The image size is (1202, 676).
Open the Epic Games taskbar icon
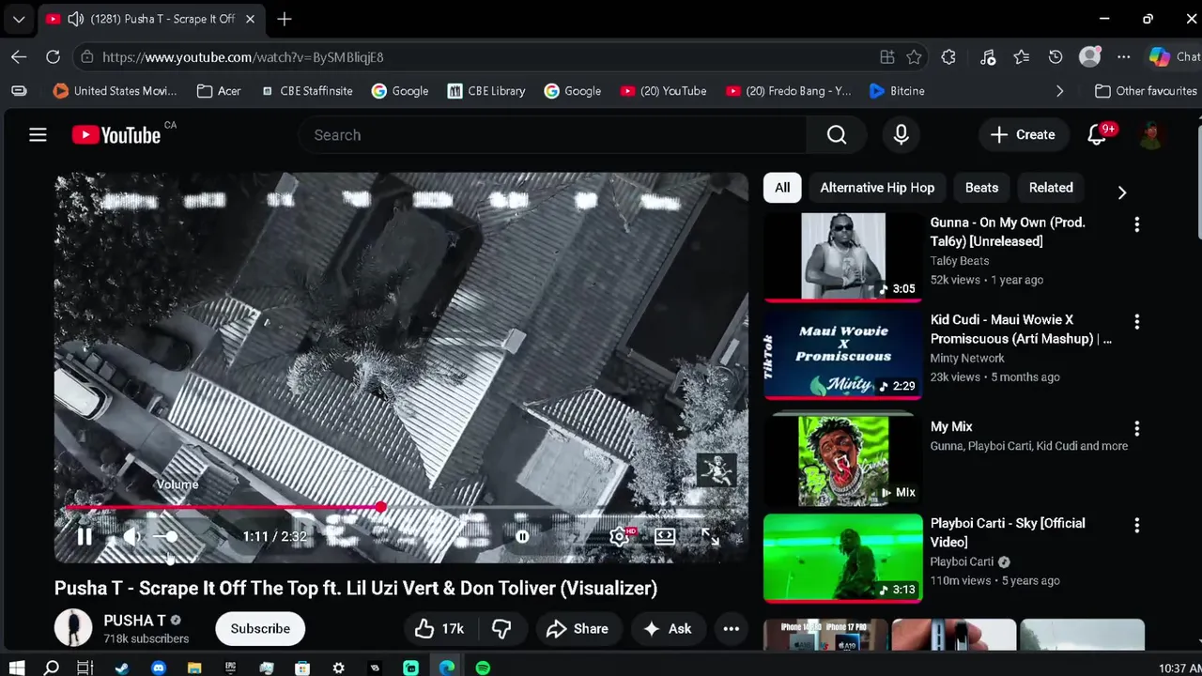point(230,668)
